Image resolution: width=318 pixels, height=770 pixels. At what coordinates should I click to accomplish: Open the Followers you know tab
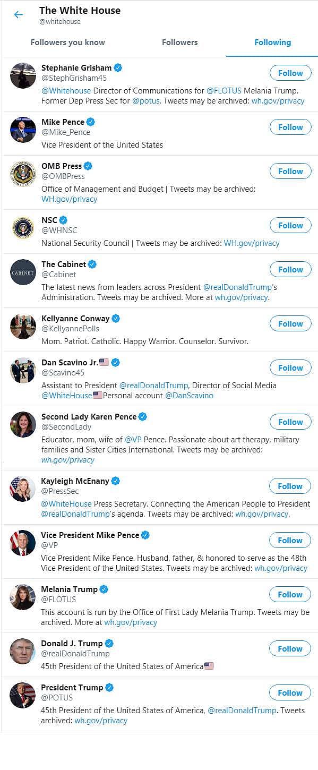click(x=67, y=42)
